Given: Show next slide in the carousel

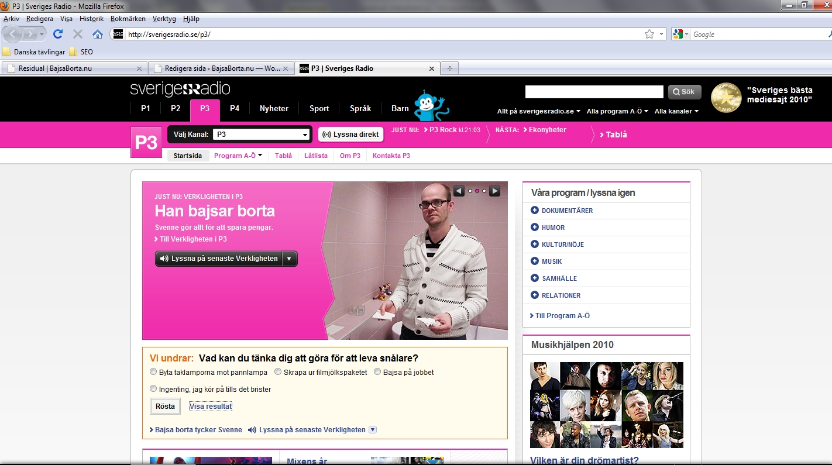Looking at the screenshot, I should point(494,191).
